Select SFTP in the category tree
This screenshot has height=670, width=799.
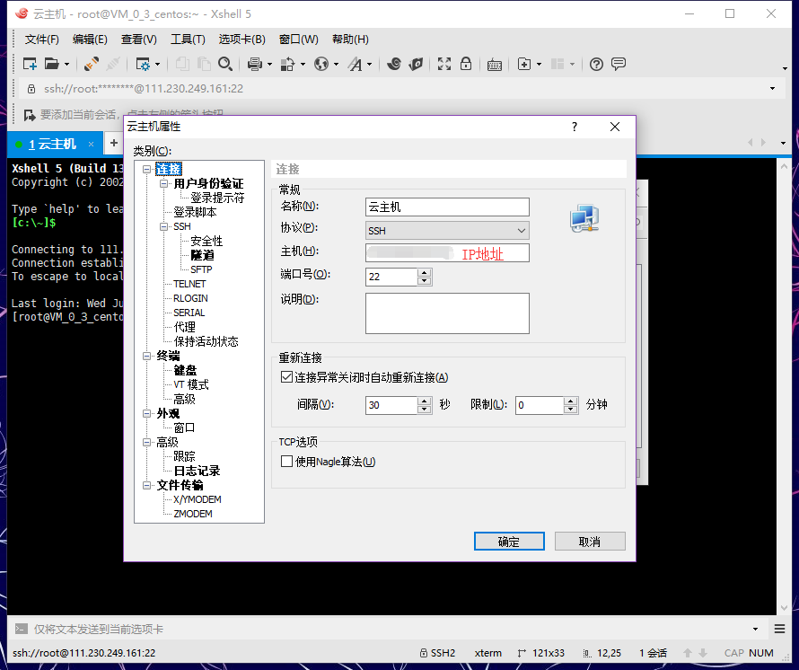201,269
